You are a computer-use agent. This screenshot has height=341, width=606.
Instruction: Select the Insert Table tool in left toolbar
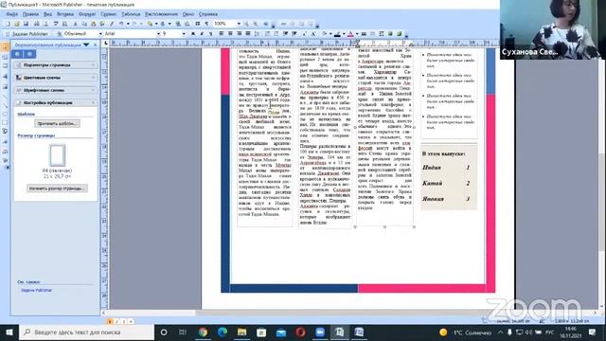click(x=5, y=66)
